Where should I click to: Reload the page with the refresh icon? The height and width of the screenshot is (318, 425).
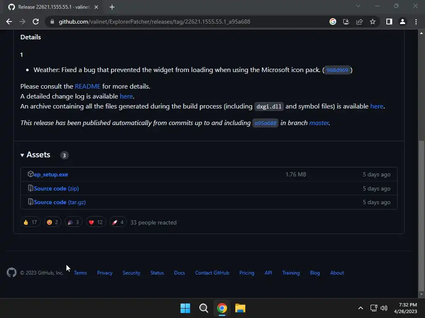(x=36, y=22)
